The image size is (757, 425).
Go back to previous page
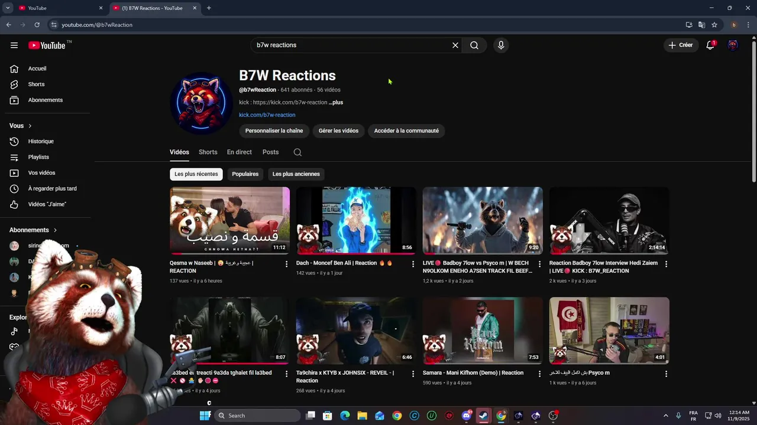(x=8, y=25)
